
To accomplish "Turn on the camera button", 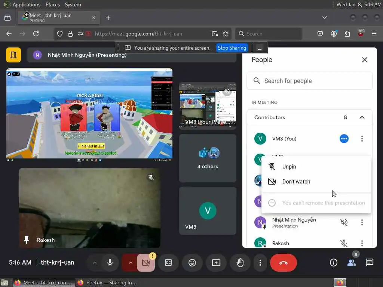I will point(146,263).
